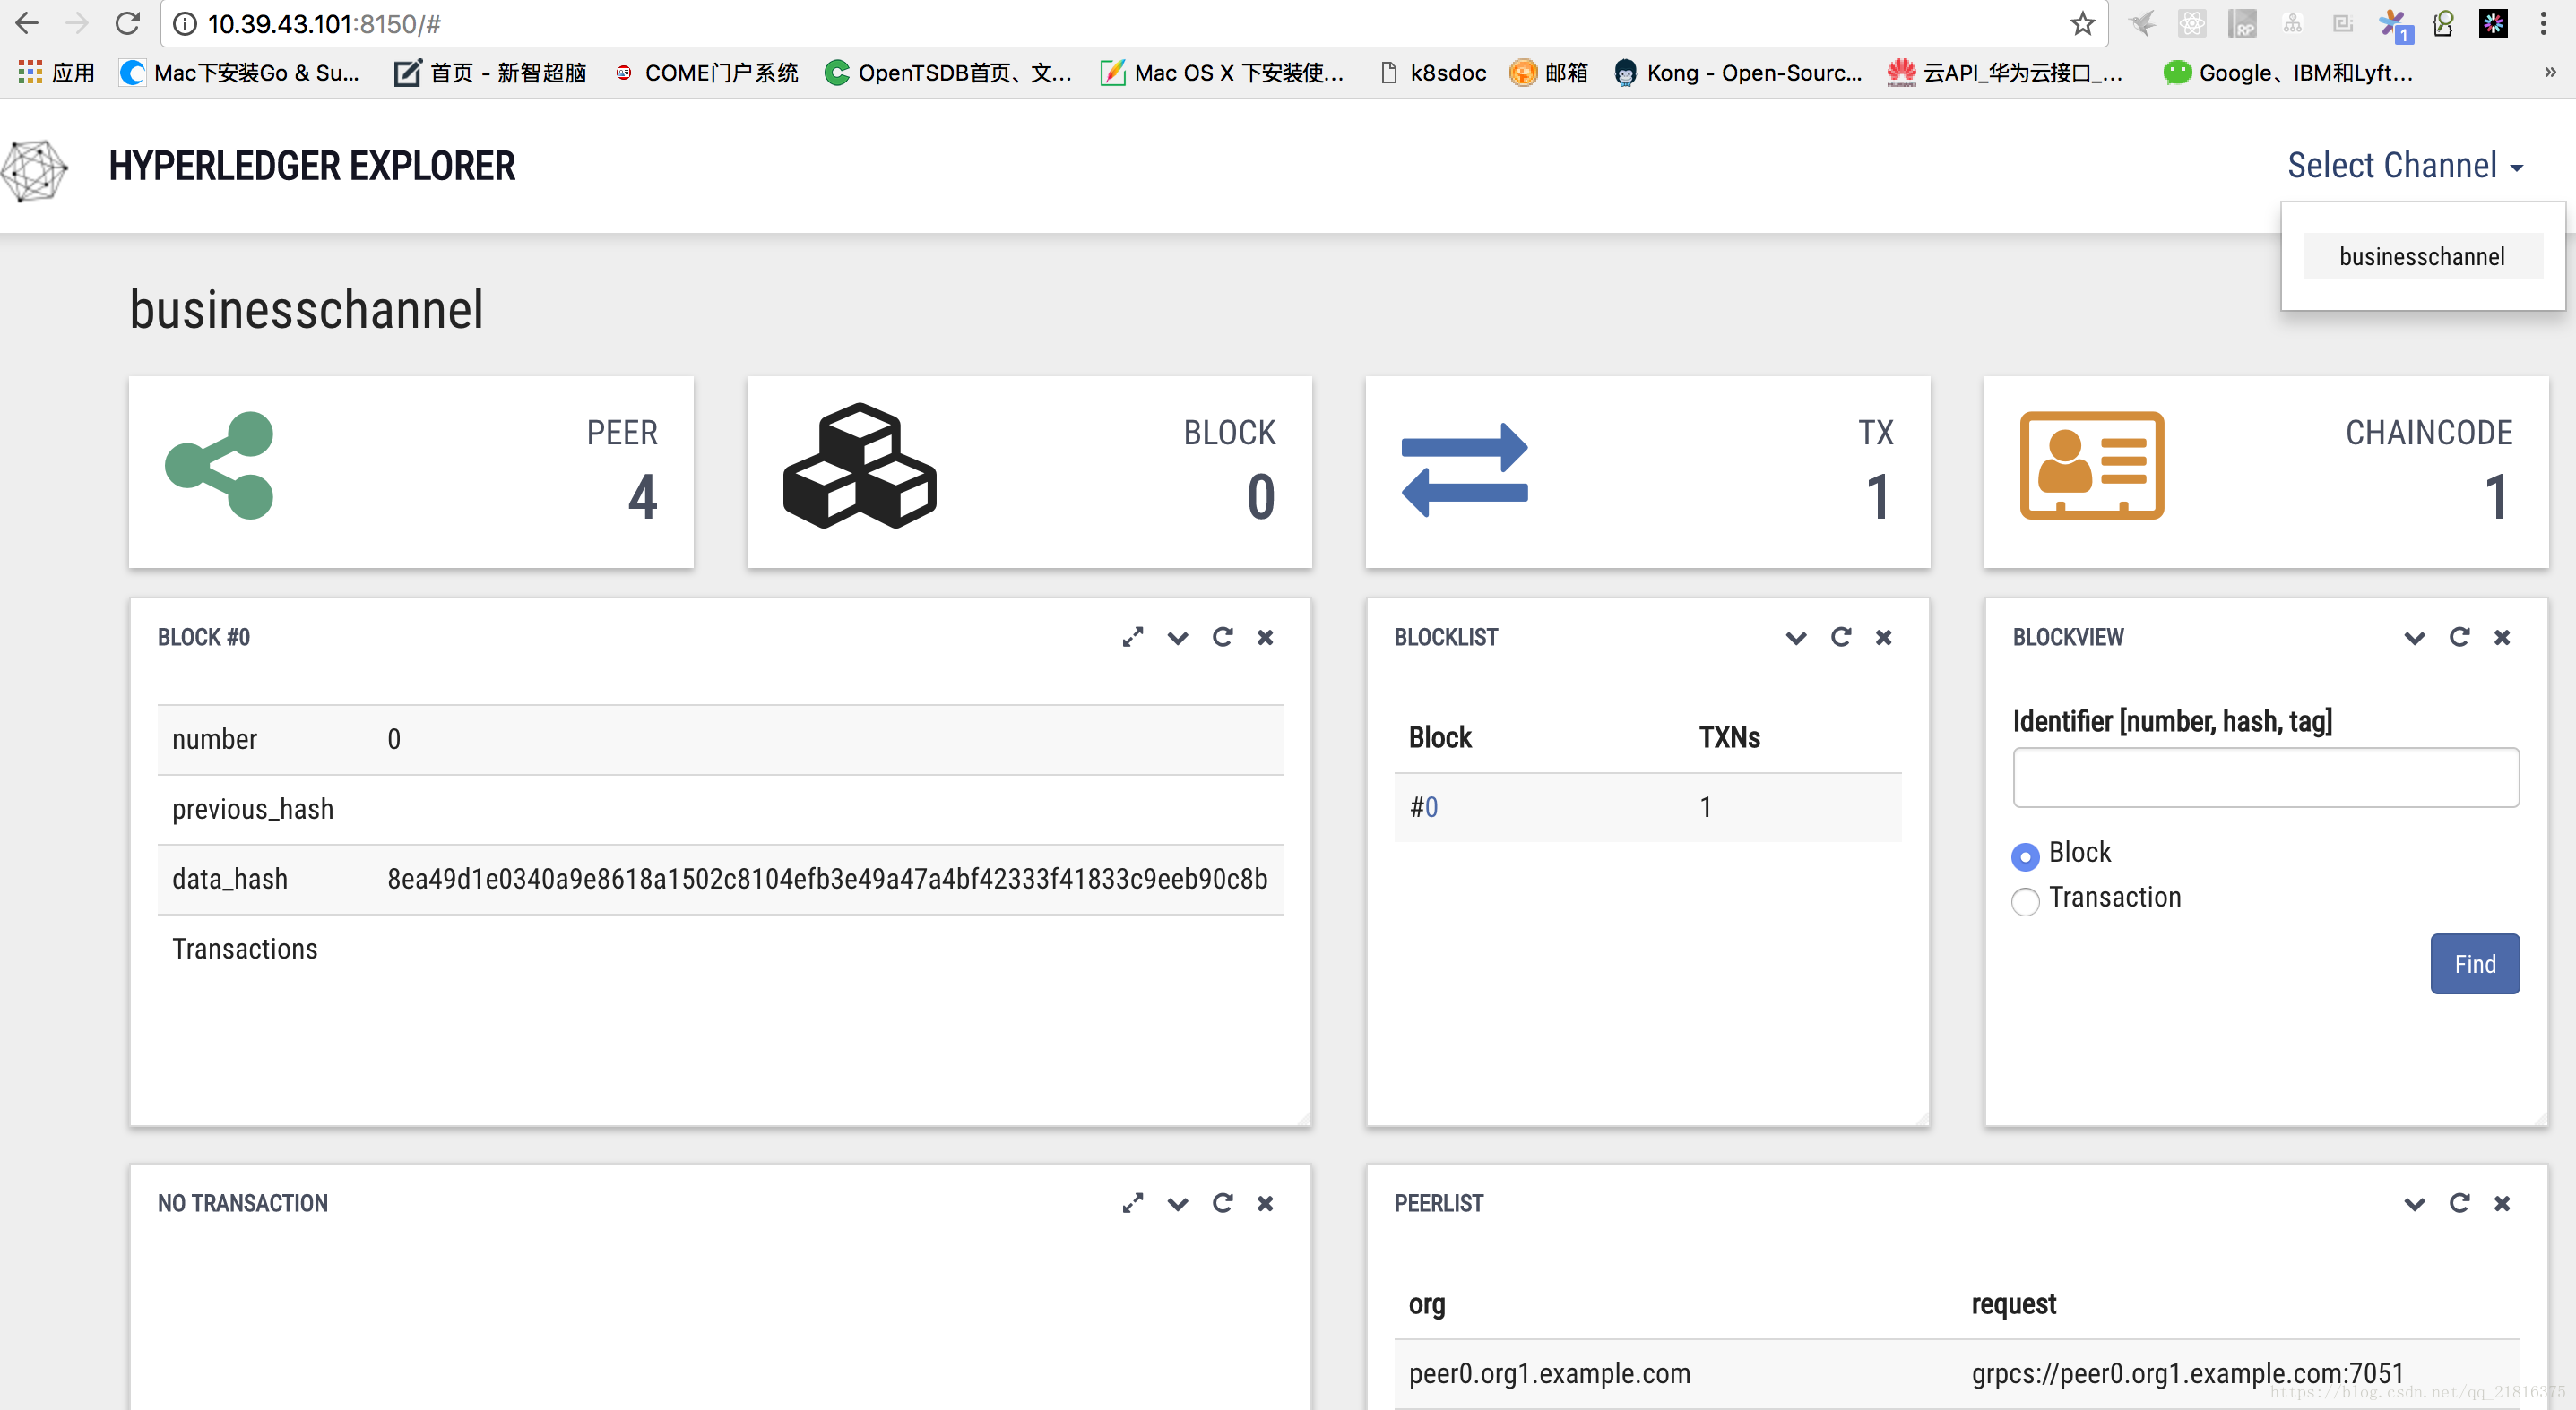Click the TX exchange arrows icon
Screen dimensions: 2576x1410
(1465, 470)
